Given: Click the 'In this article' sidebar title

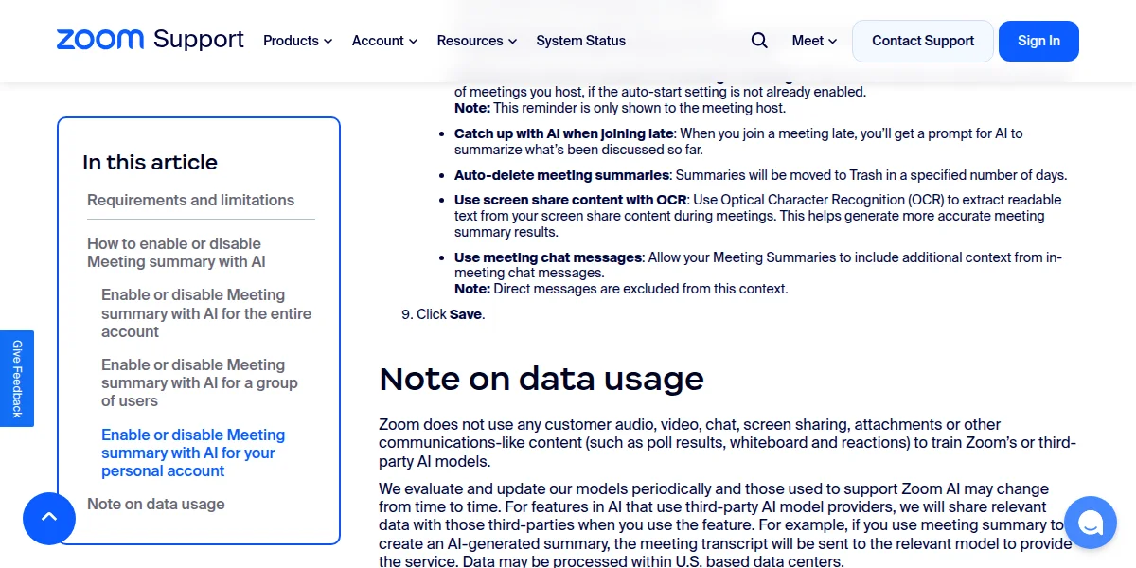Looking at the screenshot, I should point(150,162).
